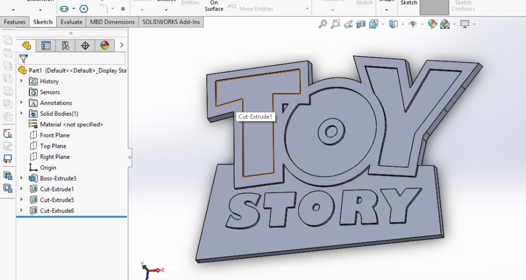Activate the Zoom to Area tool

[x=336, y=24]
